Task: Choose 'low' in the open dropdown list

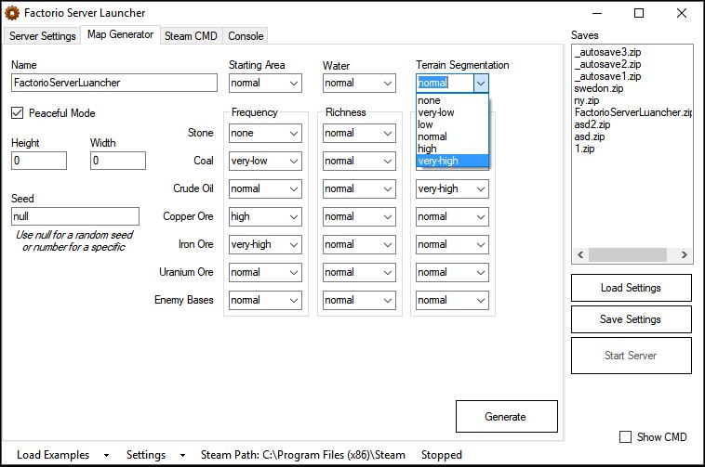Action: pyautogui.click(x=452, y=124)
